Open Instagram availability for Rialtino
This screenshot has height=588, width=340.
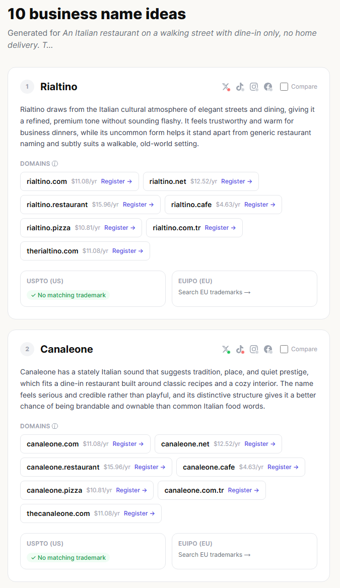coord(254,87)
